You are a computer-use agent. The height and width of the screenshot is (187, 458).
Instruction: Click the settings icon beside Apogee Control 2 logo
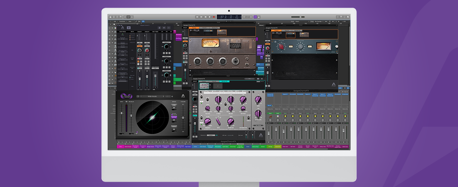(x=129, y=27)
